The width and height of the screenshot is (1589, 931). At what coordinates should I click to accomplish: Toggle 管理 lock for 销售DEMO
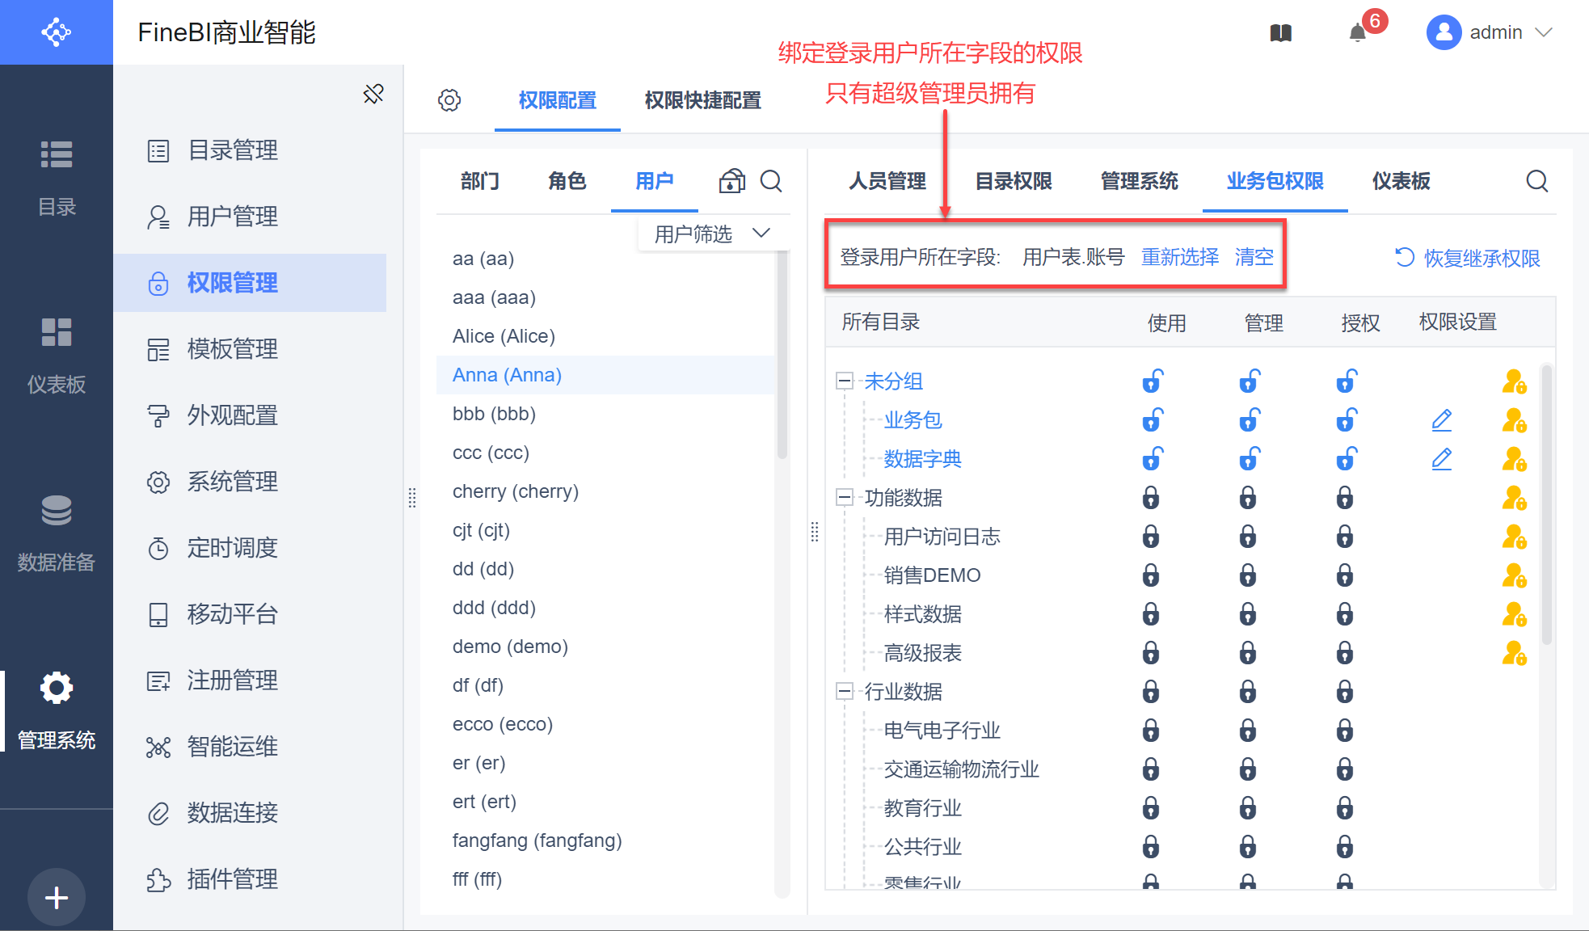(1248, 575)
